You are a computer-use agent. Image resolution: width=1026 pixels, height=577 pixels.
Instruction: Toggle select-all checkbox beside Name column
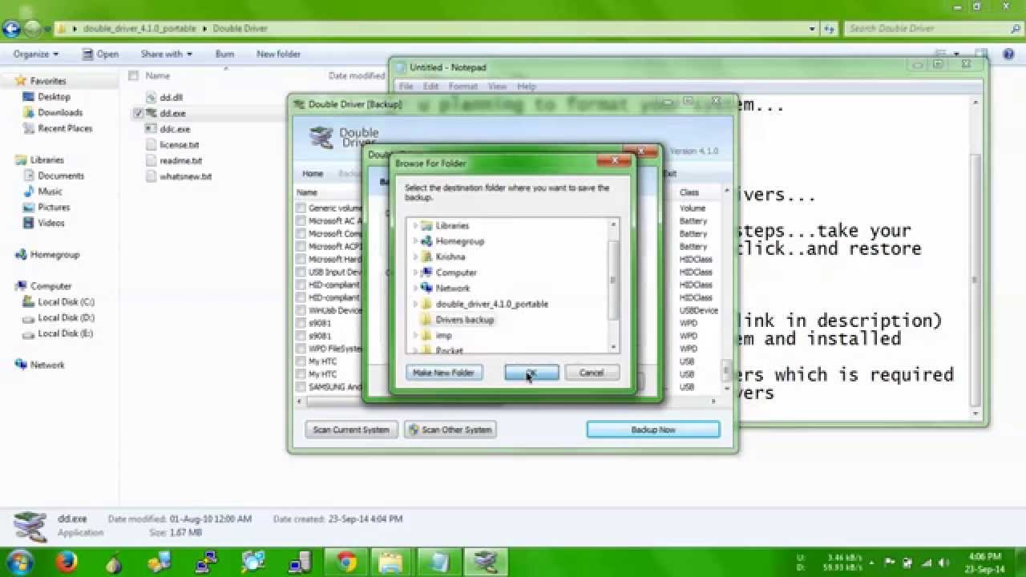(134, 75)
